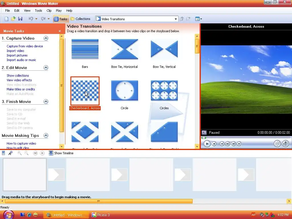
Task: Toggle full screen preview icon
Action: coord(204,133)
